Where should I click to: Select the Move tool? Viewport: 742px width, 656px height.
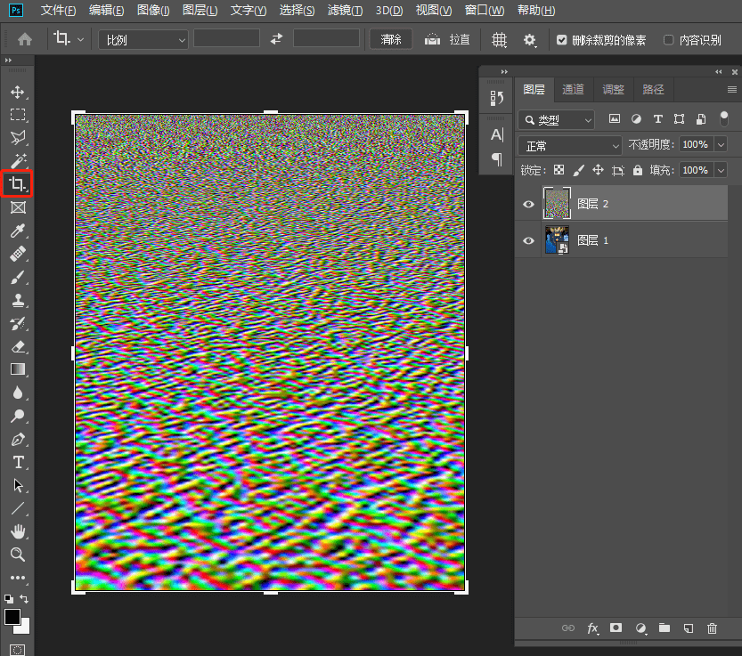17,92
